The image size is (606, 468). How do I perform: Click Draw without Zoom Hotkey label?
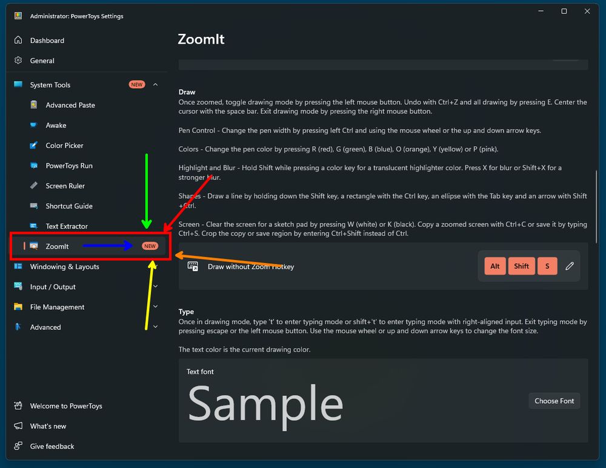[251, 267]
